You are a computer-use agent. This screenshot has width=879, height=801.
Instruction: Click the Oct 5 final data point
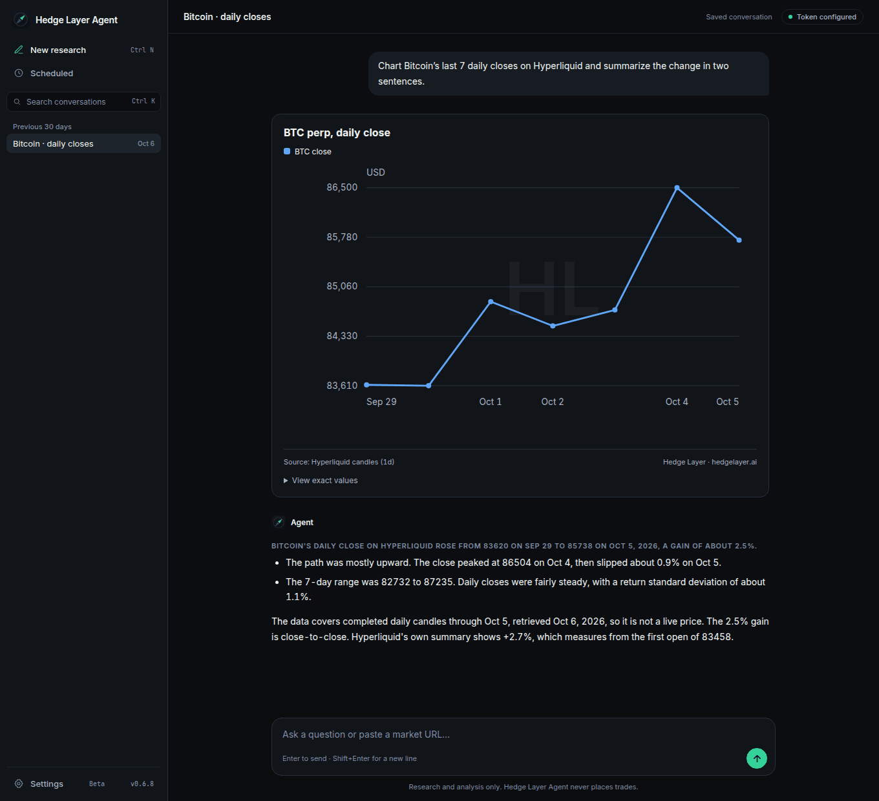pyautogui.click(x=739, y=240)
